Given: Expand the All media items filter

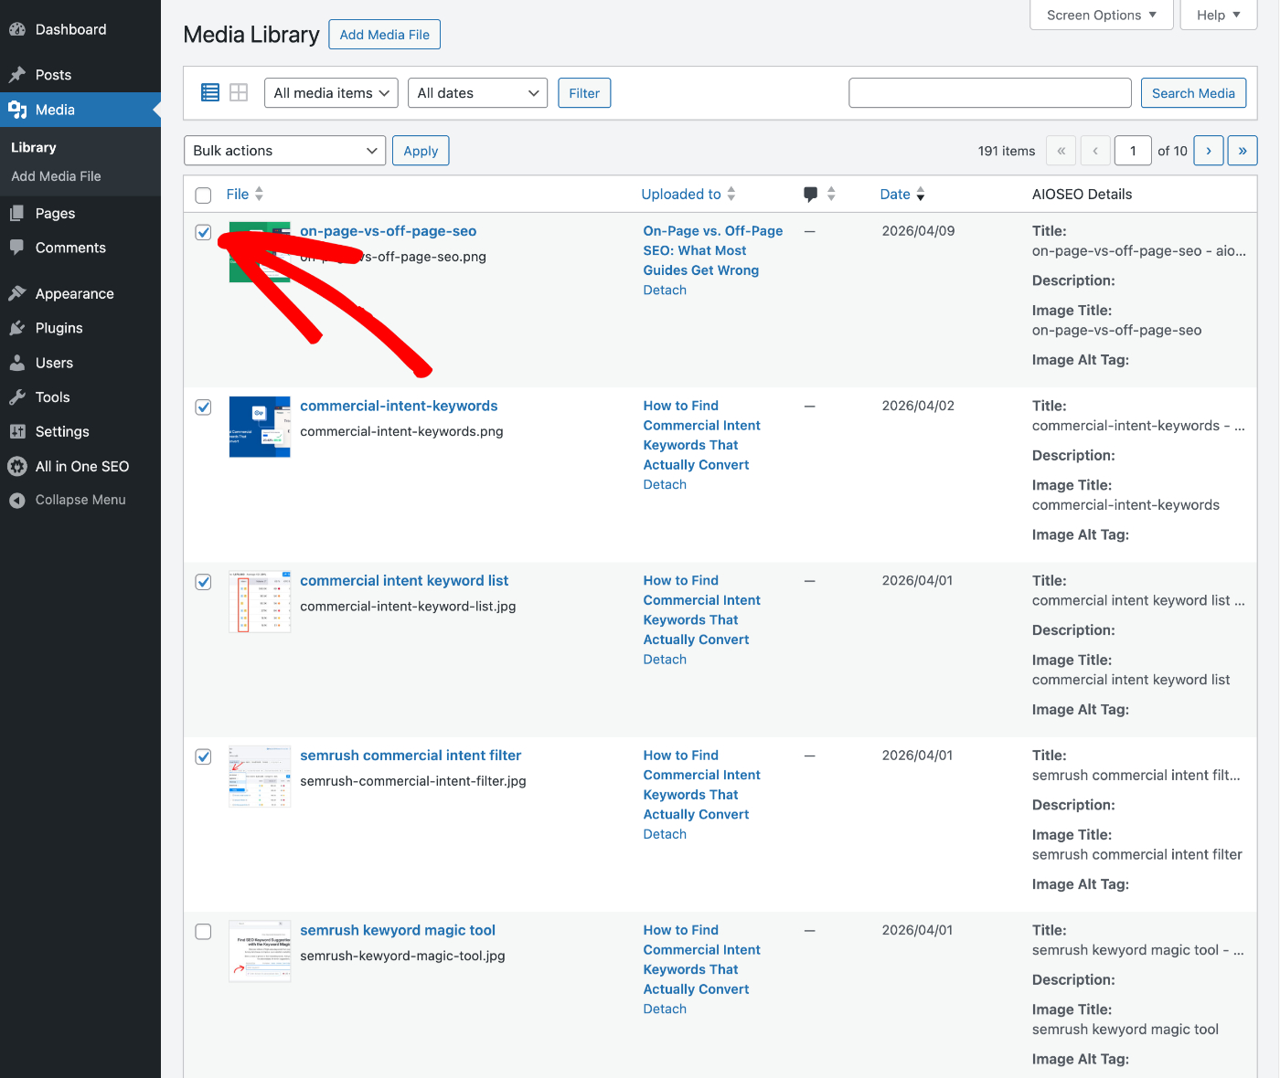Looking at the screenshot, I should (x=331, y=93).
